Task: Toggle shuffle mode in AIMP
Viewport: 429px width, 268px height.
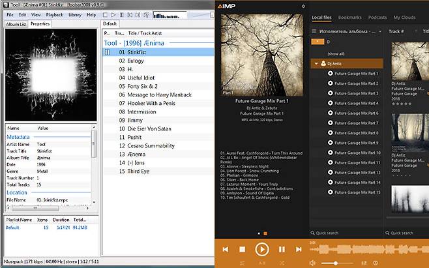Action: (x=282, y=263)
